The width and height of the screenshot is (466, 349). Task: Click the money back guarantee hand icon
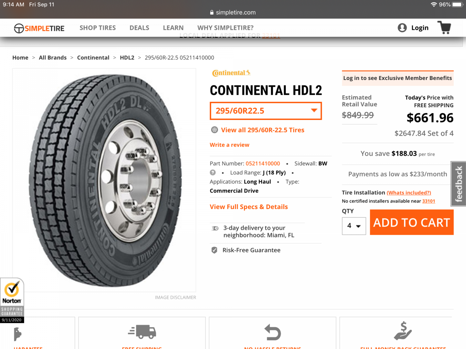[403, 331]
